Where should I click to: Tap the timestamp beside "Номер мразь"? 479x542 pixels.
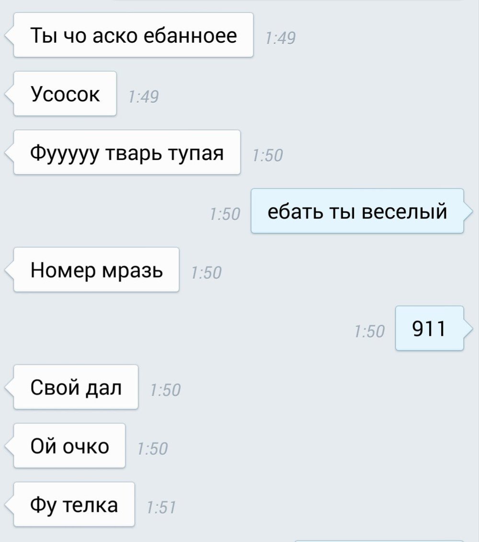pos(206,272)
